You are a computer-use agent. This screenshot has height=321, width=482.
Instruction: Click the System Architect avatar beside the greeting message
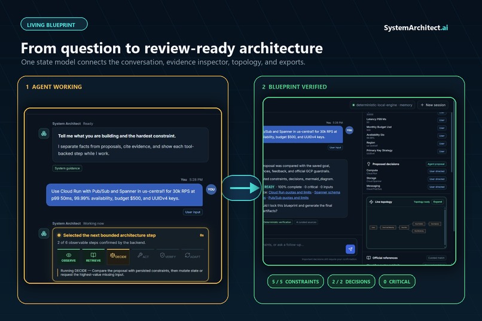tap(44, 133)
